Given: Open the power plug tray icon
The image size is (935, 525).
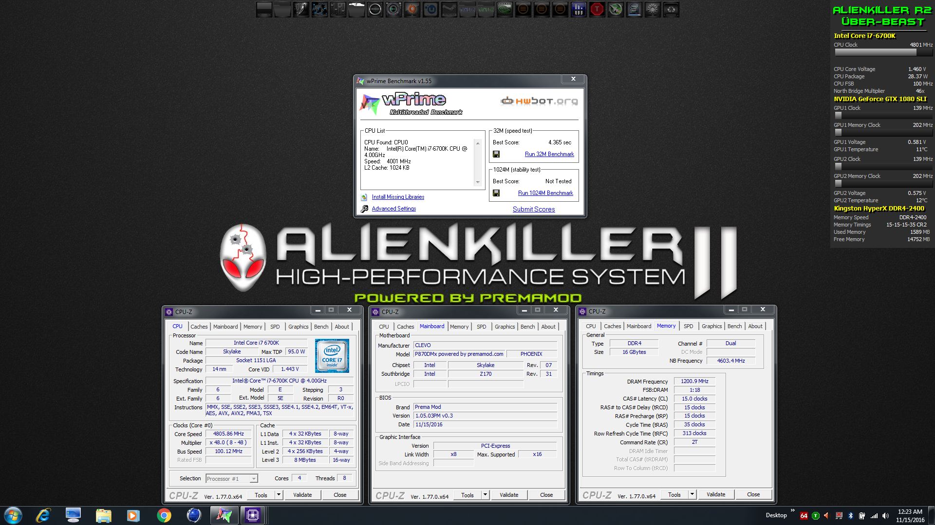Looking at the screenshot, I should pyautogui.click(x=862, y=516).
